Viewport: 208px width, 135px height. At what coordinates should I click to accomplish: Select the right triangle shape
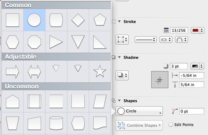point(100,42)
